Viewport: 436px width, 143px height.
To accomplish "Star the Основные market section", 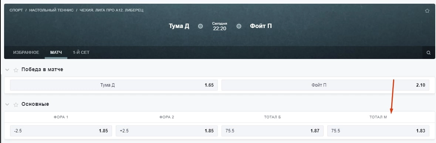I will click(16, 105).
